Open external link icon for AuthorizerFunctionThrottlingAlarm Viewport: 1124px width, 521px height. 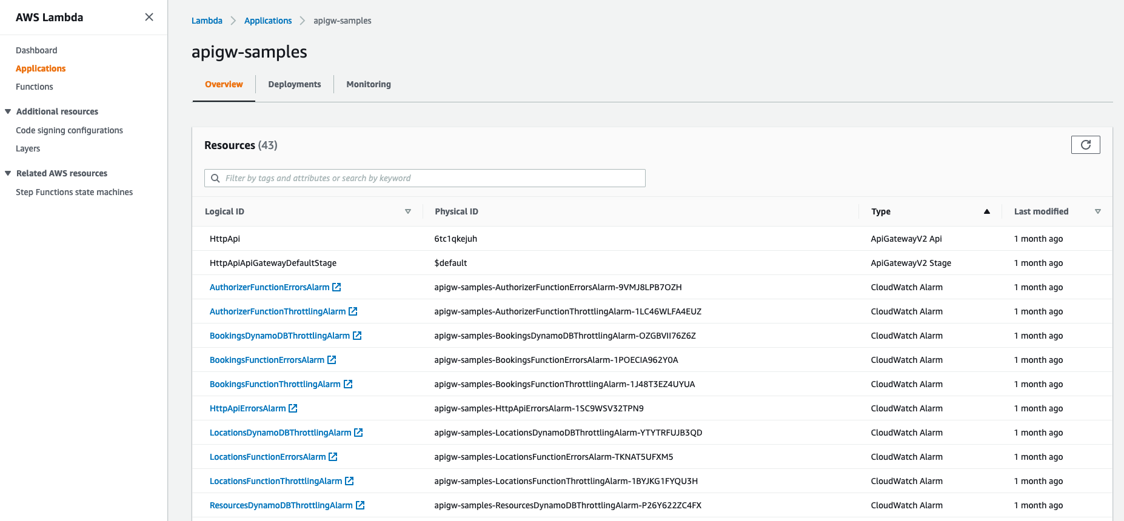pos(353,311)
